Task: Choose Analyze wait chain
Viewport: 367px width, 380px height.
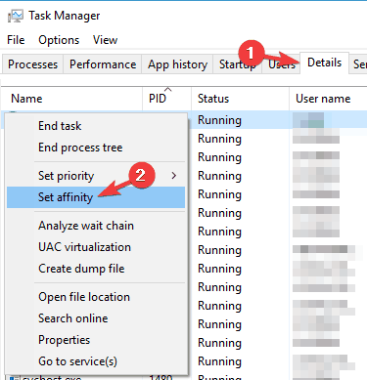Action: (96, 226)
